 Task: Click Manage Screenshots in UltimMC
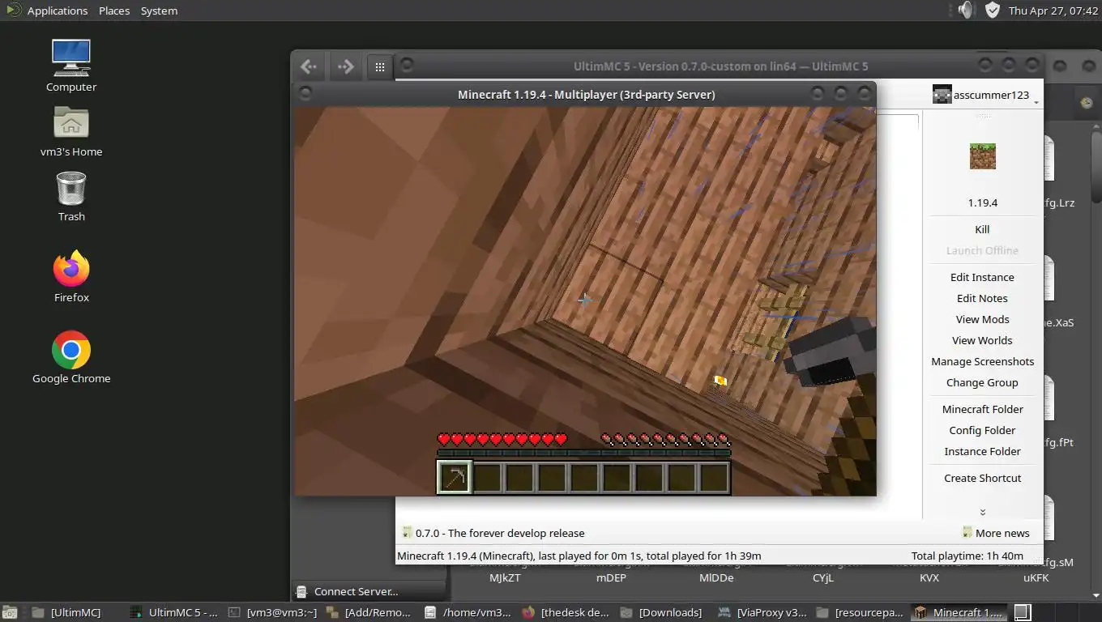point(982,361)
